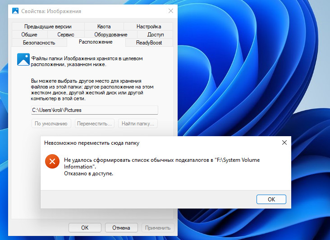Switch to the Предыдущие версии tab
Image resolution: width=330 pixels, height=240 pixels.
tap(48, 27)
